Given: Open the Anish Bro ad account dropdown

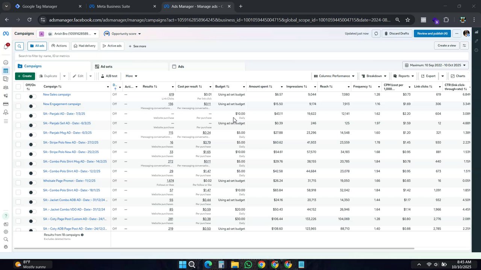Looking at the screenshot, I should [x=68, y=34].
